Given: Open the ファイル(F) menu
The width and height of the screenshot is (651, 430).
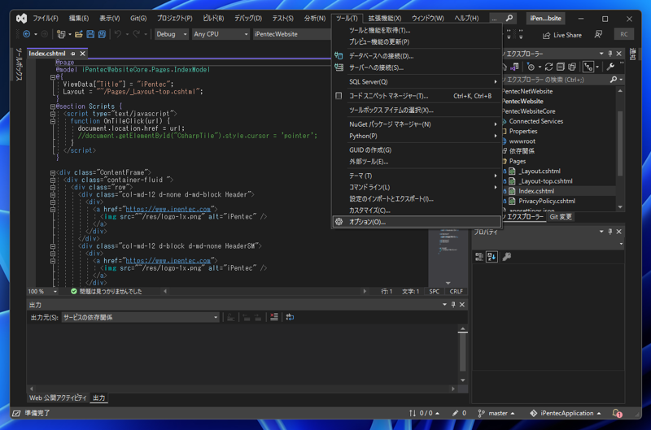Looking at the screenshot, I should 46,18.
